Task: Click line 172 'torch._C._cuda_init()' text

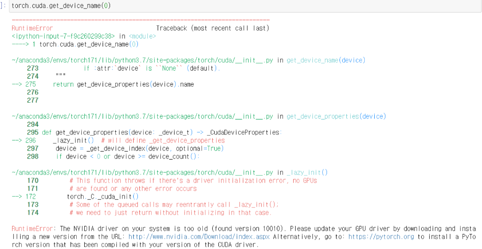Action: coord(103,196)
